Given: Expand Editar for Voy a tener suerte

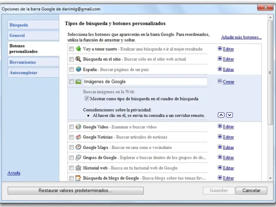Looking at the screenshot, I should [x=226, y=49].
